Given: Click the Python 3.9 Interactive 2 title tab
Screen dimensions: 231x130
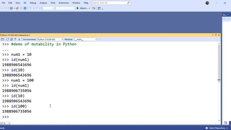Looking at the screenshot, I should point(15,35).
